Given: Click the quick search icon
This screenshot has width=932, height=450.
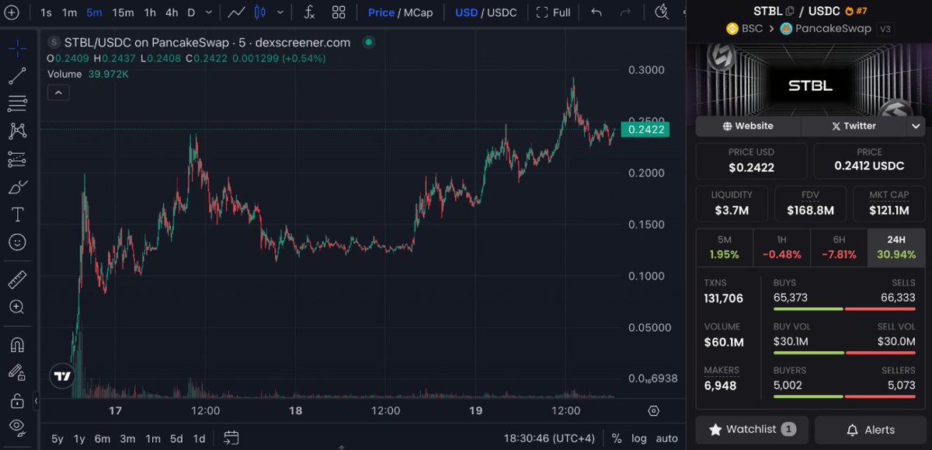Looking at the screenshot, I should coord(661,12).
